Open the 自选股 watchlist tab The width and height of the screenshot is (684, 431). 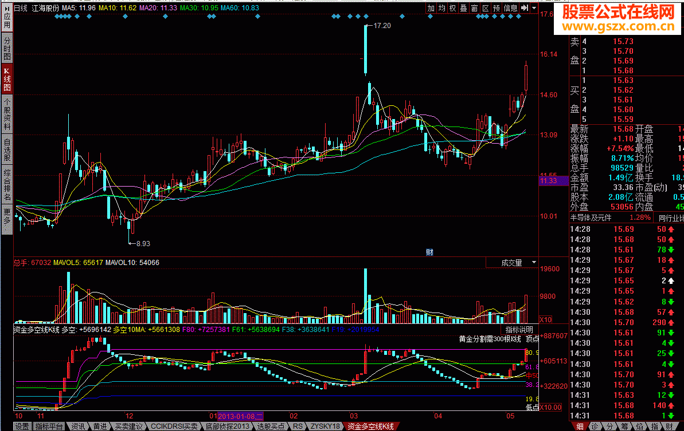(7, 150)
